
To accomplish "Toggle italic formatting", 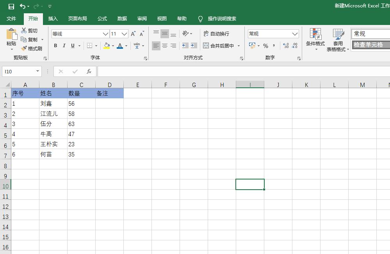I will click(64, 46).
